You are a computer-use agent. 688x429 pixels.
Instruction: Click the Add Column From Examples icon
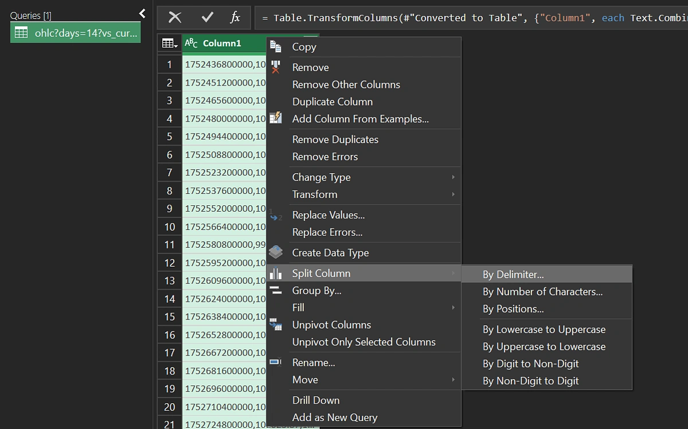pos(277,119)
